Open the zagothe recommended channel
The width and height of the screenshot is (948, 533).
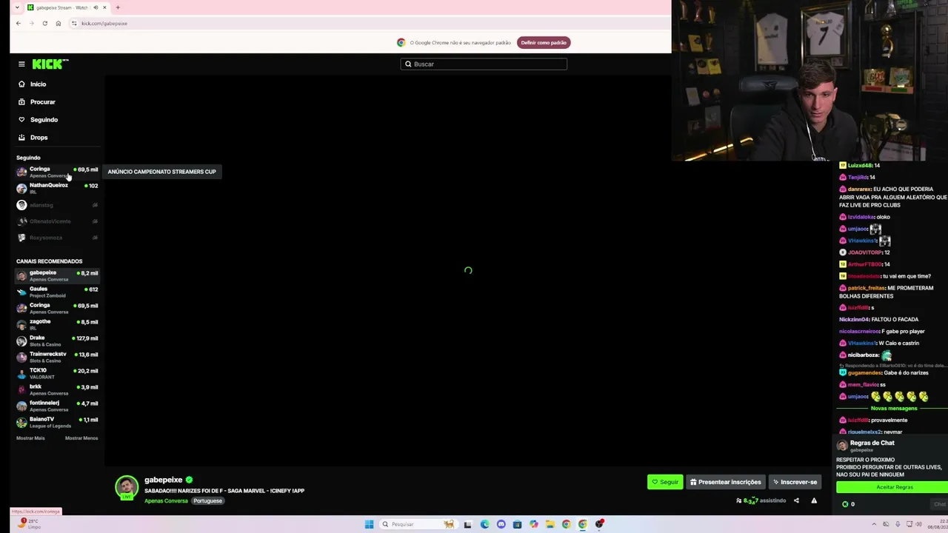(57, 324)
